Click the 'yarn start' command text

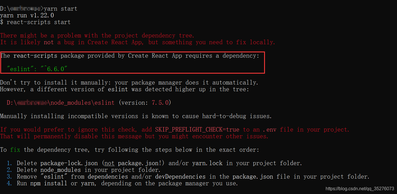pyautogui.click(x=60, y=9)
